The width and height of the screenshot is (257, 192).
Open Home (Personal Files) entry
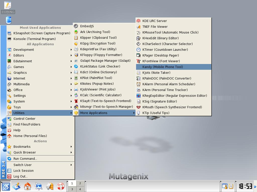[x=40, y=136]
